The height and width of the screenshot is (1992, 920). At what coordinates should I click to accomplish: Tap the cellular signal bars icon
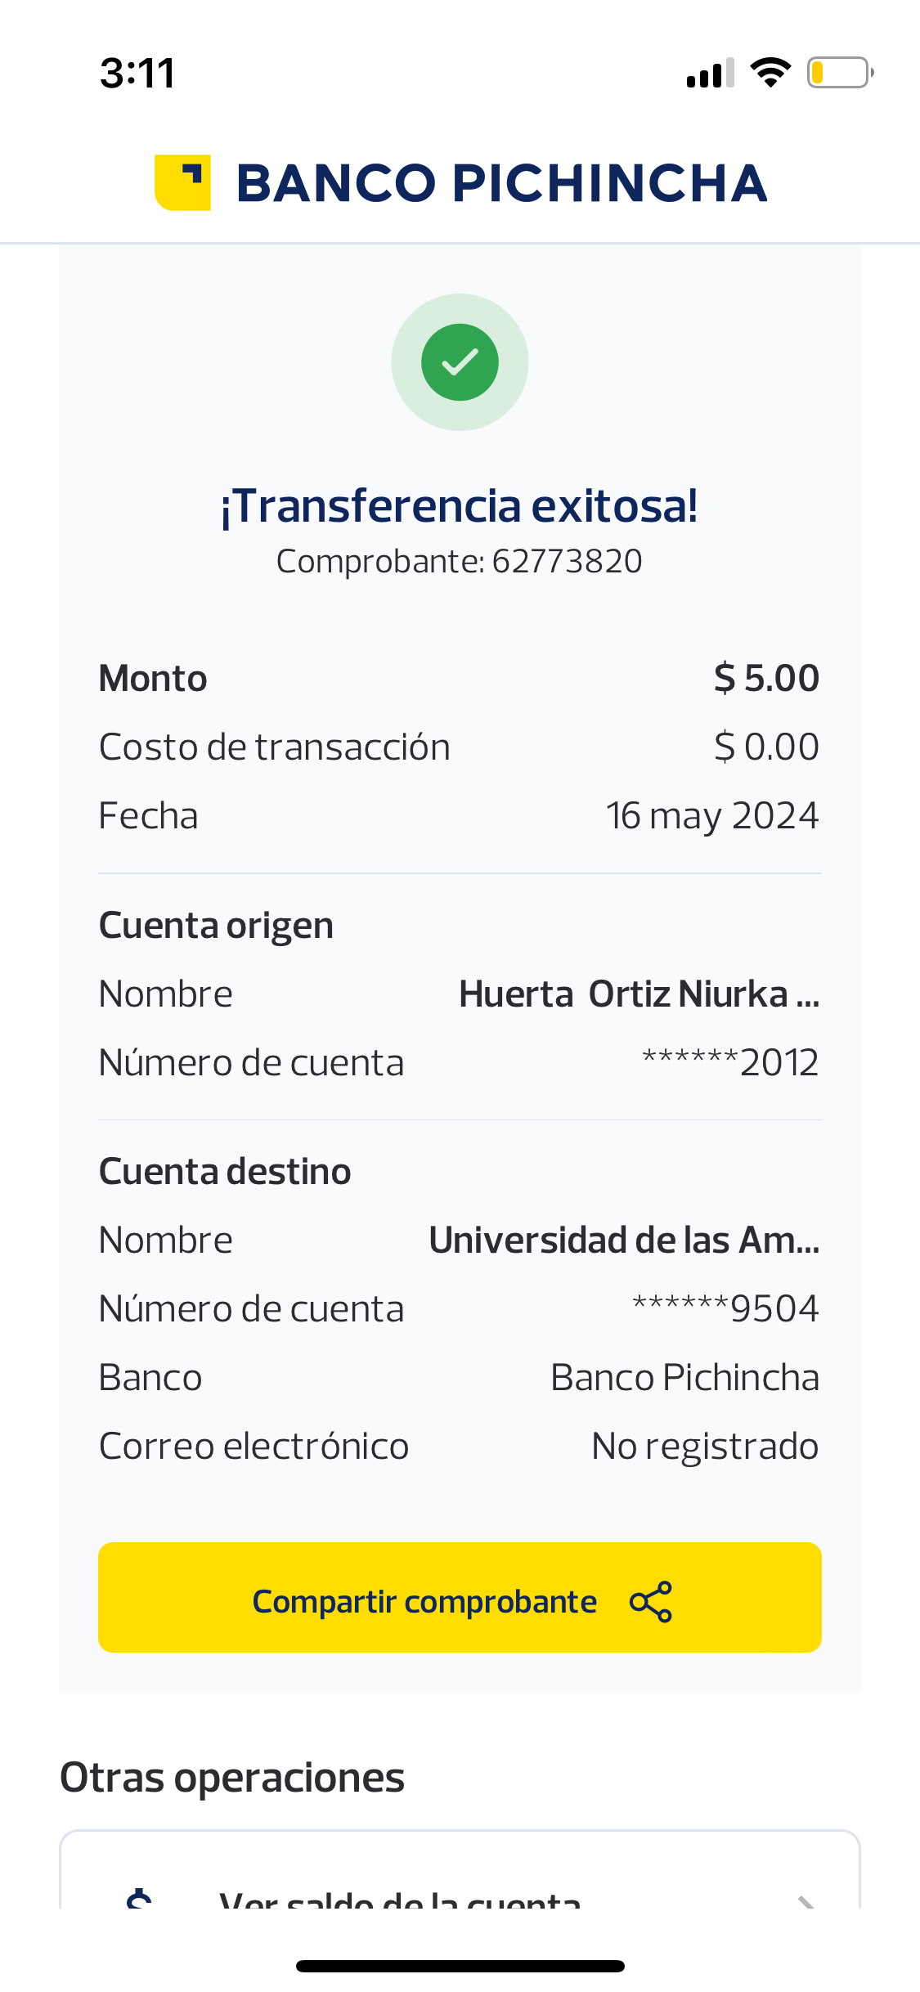(x=710, y=74)
